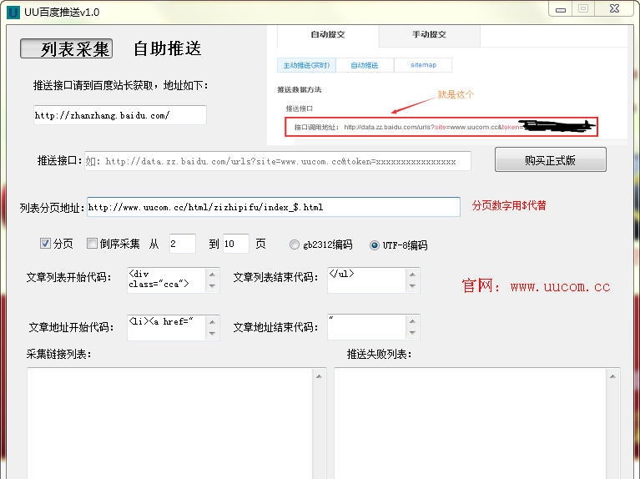Click up arrow of 文章列表结束代码 box
This screenshot has height=479, width=640.
click(x=413, y=275)
